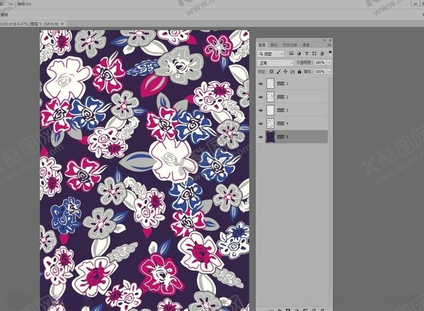Click the lock transparent pixels icon

272,71
